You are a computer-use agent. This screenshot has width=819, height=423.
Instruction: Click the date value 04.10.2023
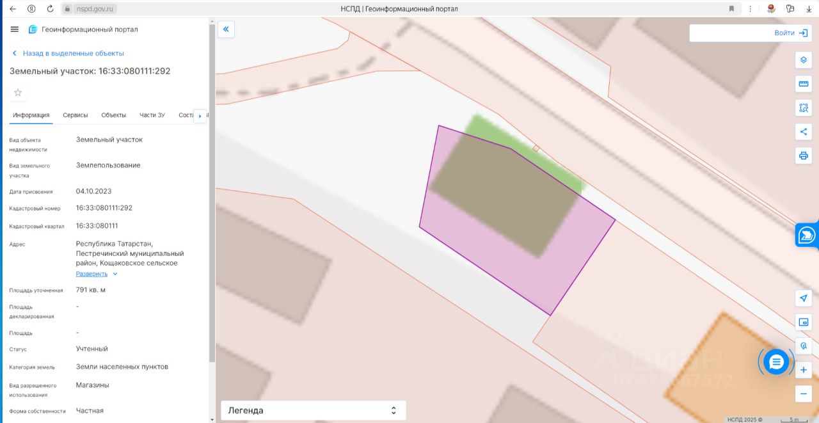coord(93,191)
